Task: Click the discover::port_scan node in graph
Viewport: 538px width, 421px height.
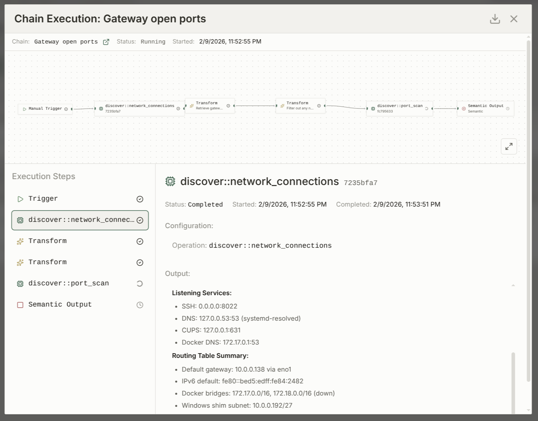Action: 399,109
